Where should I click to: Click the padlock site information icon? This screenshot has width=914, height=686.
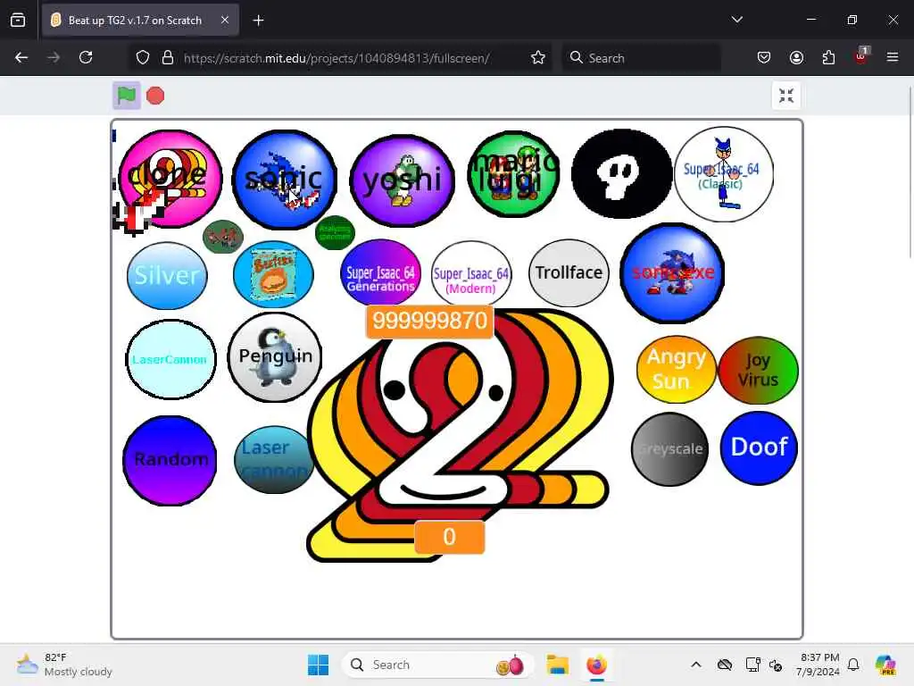[x=168, y=57]
